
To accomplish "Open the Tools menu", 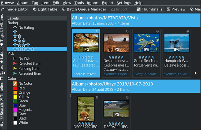I will pyautogui.click(x=79, y=3).
